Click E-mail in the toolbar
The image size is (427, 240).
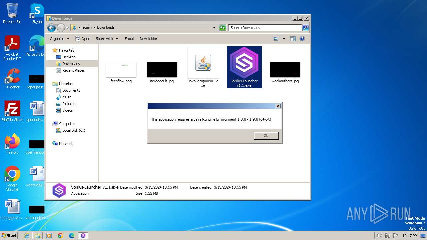pos(129,39)
